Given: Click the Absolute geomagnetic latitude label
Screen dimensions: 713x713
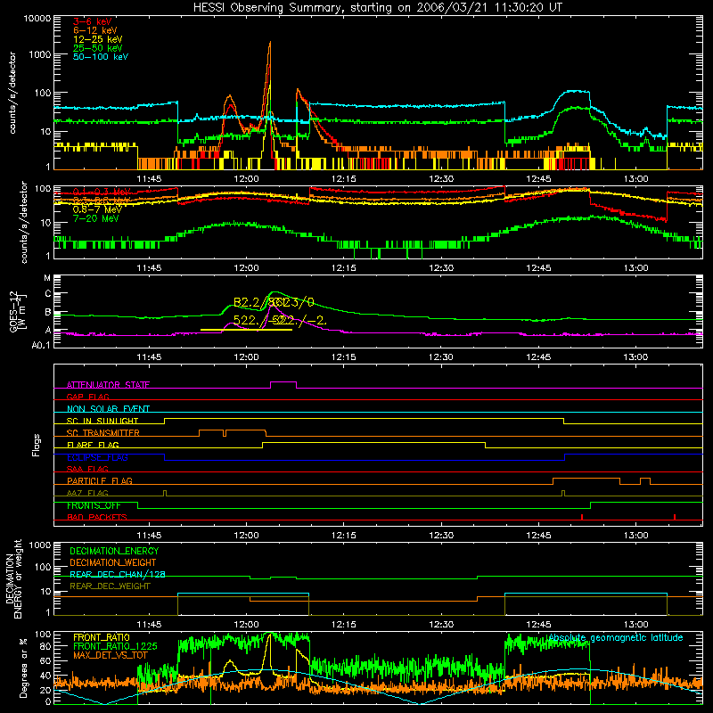Looking at the screenshot, I should 615,637.
